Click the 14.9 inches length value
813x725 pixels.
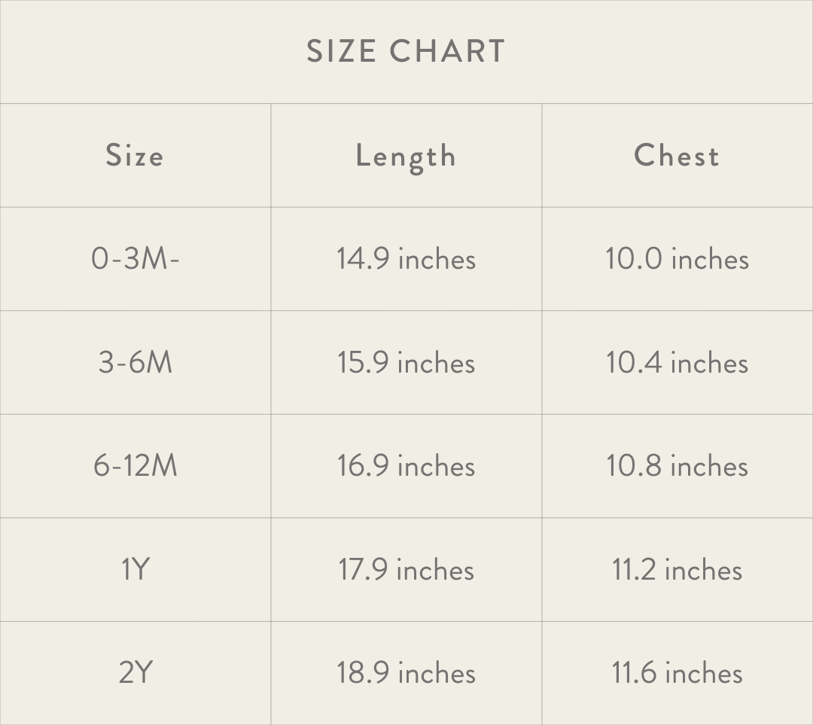(x=406, y=259)
